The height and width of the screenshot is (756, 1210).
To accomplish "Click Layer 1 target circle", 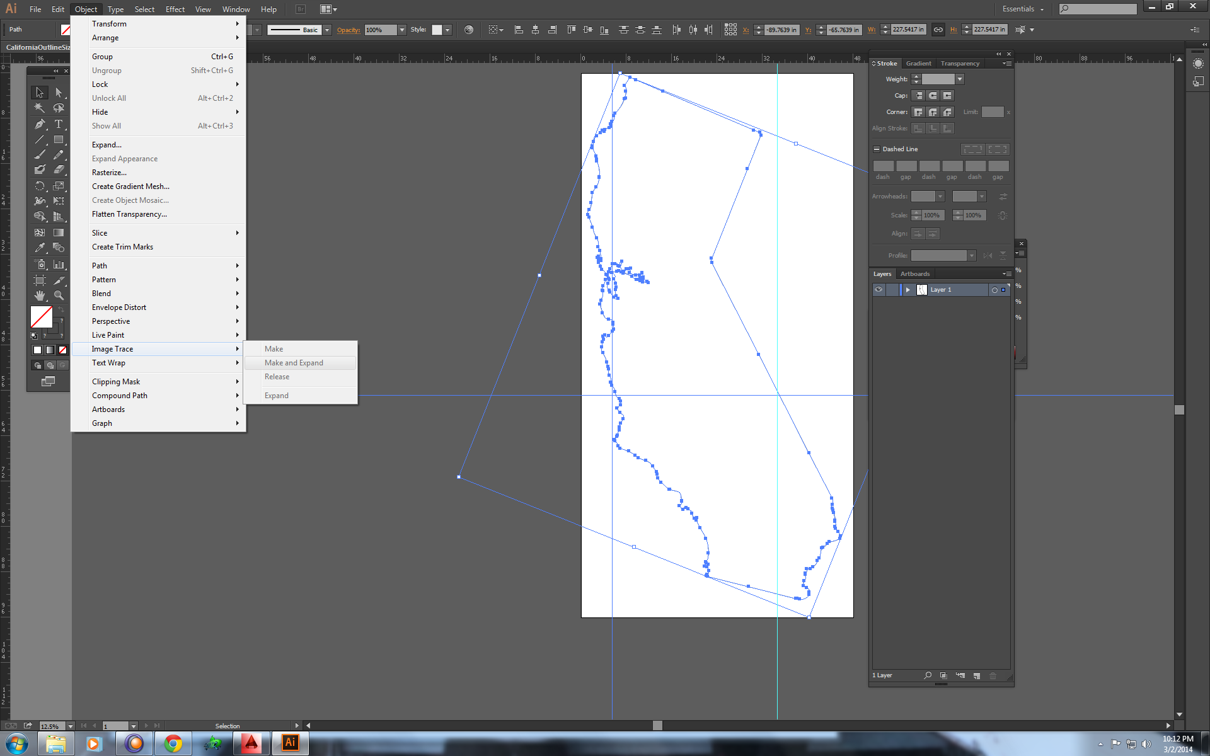I will coord(994,290).
